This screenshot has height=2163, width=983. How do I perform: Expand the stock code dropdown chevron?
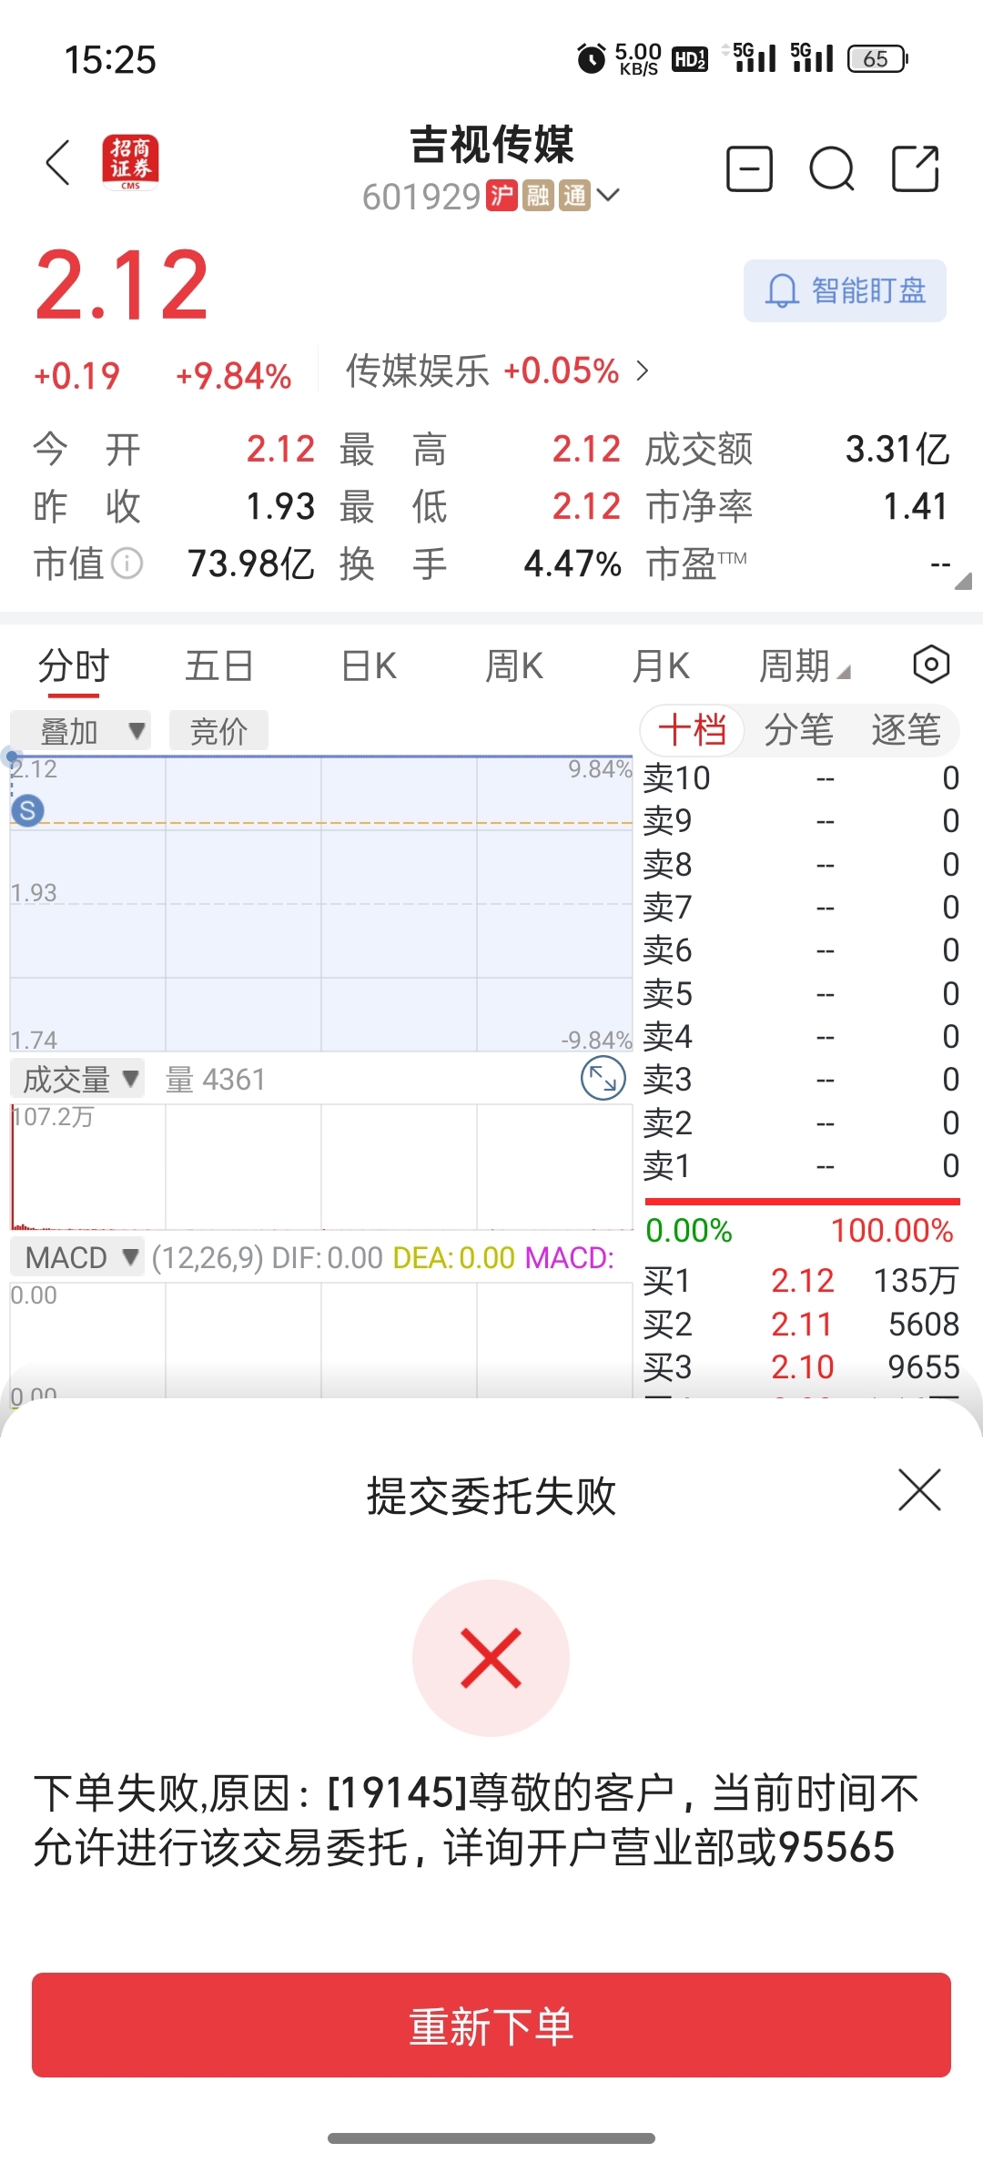pyautogui.click(x=608, y=196)
